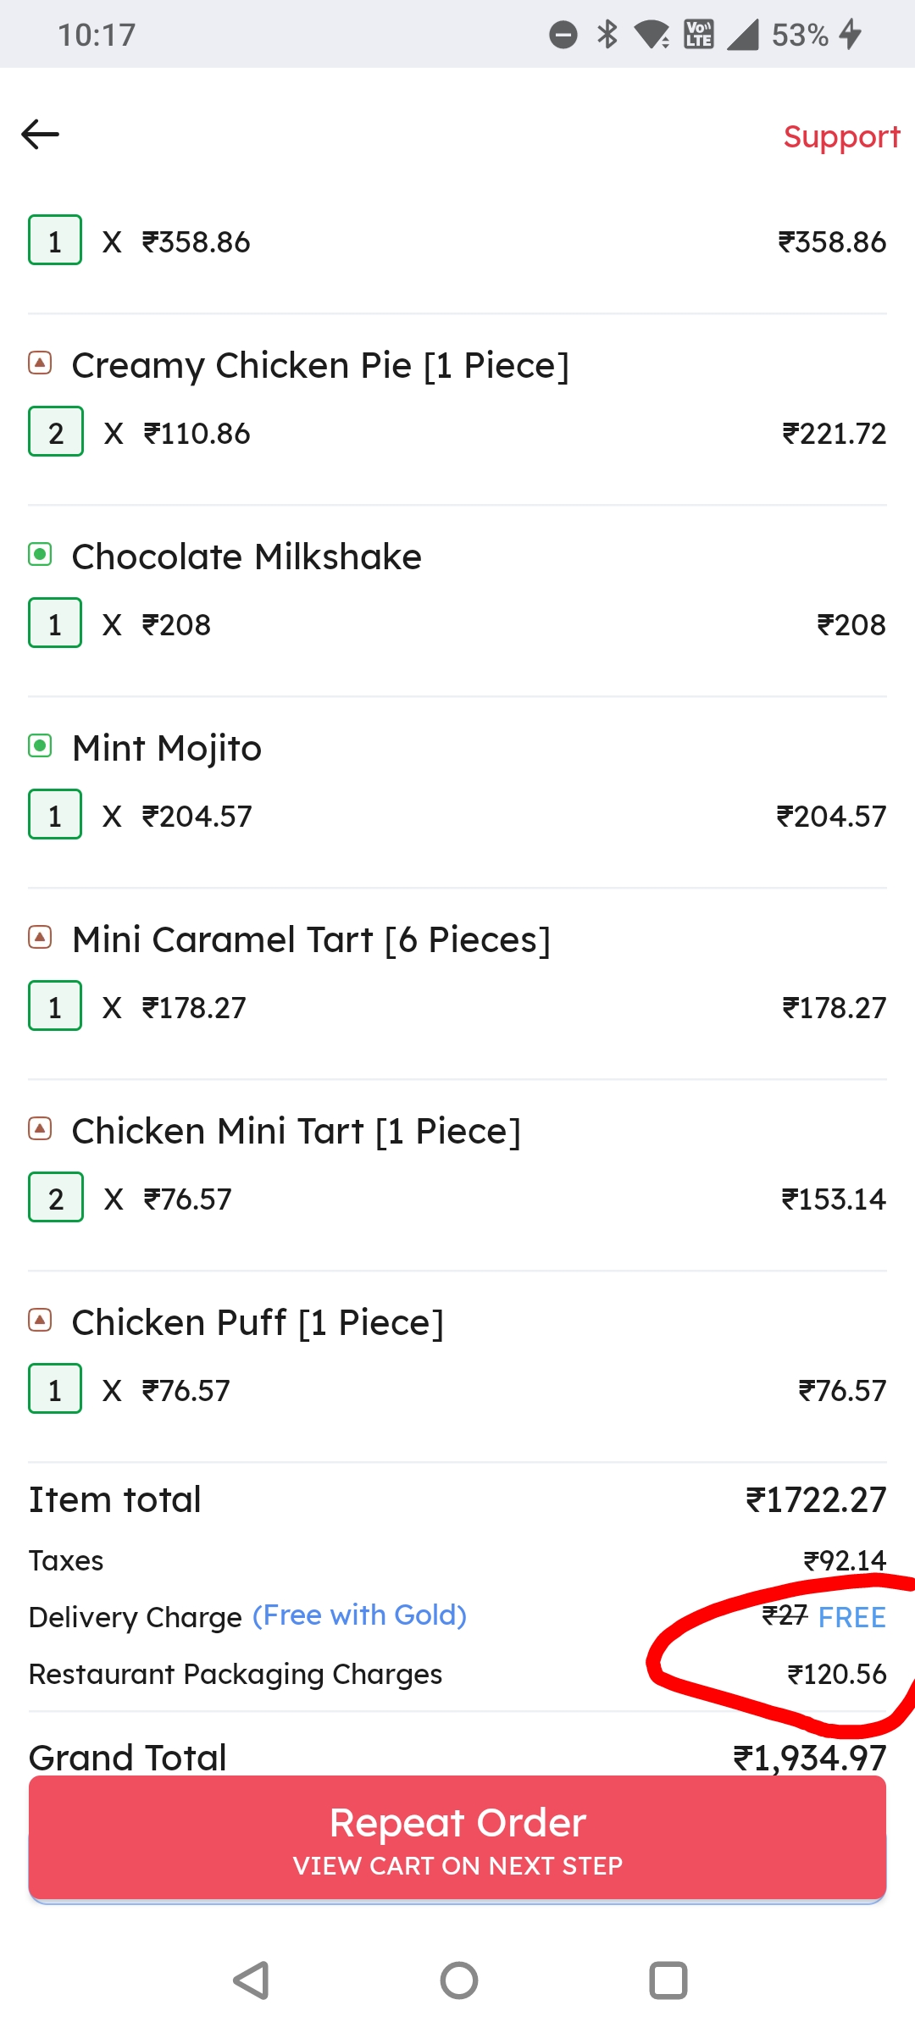Tap non-veg icon beside Creamy Chicken Pie

pos(40,363)
